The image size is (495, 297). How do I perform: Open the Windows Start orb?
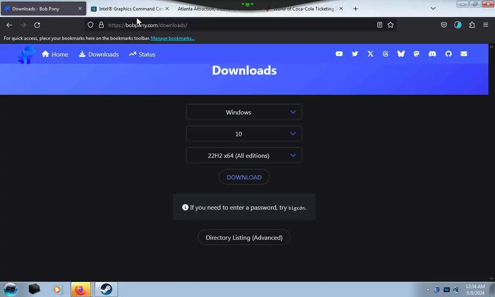coord(10,289)
